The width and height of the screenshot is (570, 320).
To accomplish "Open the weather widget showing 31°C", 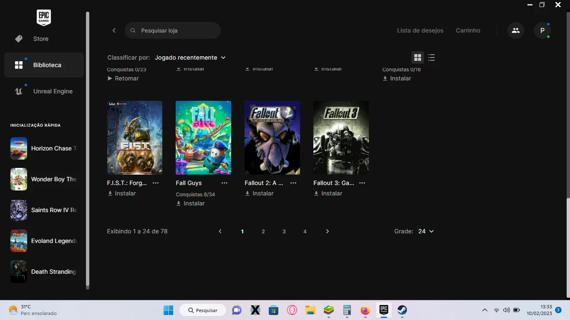I will [33, 310].
